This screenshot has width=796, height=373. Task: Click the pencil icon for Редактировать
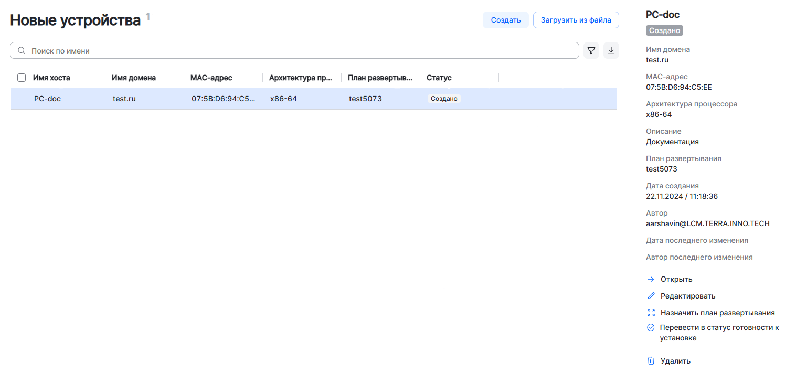coord(651,296)
